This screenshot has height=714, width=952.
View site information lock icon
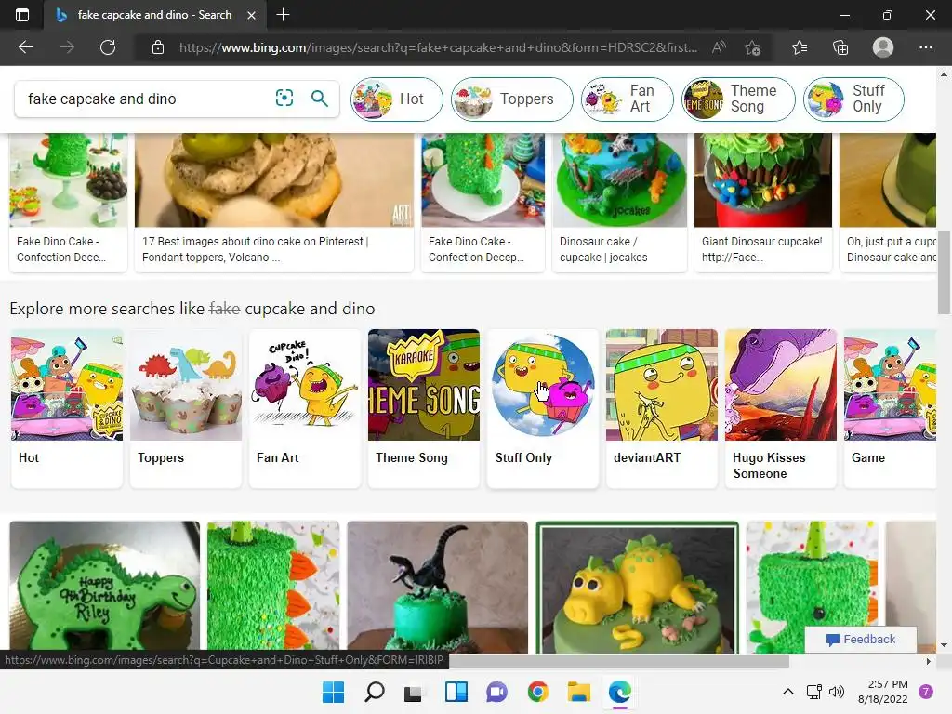[x=158, y=47]
